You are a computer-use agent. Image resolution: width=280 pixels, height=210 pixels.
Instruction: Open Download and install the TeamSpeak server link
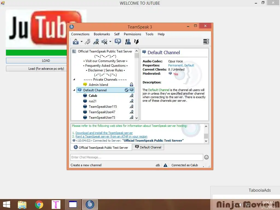click(104, 133)
